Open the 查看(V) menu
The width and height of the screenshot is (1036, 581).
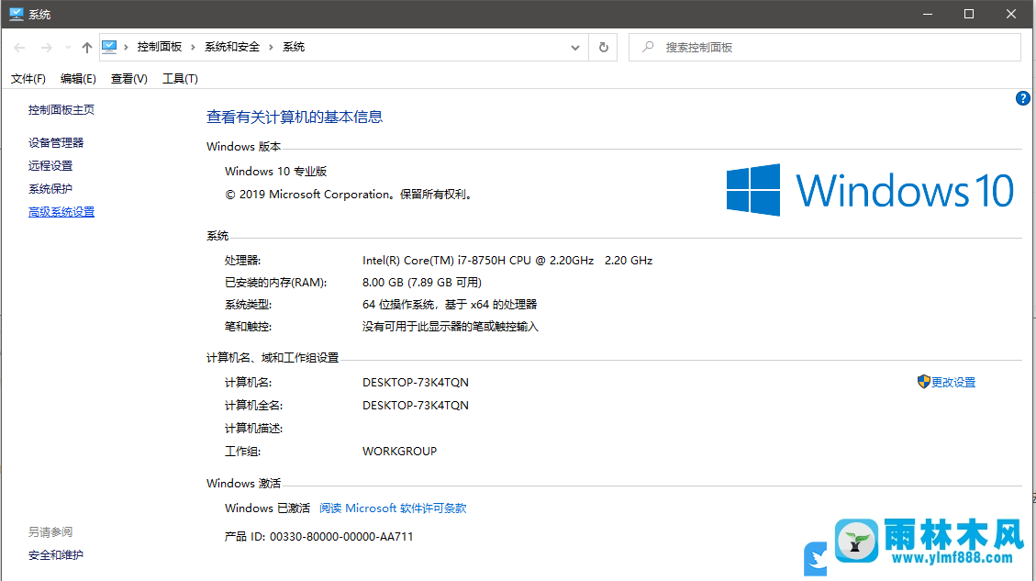point(128,79)
